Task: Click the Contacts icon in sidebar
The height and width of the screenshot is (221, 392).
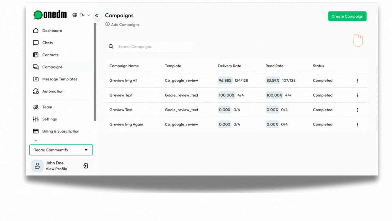Action: (x=36, y=55)
